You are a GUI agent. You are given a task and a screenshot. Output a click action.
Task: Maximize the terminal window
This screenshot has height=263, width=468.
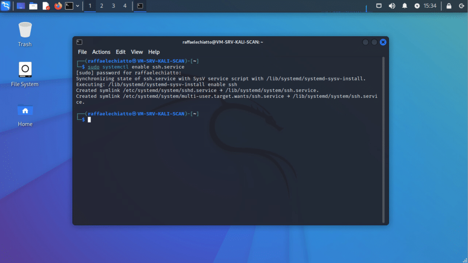point(374,42)
